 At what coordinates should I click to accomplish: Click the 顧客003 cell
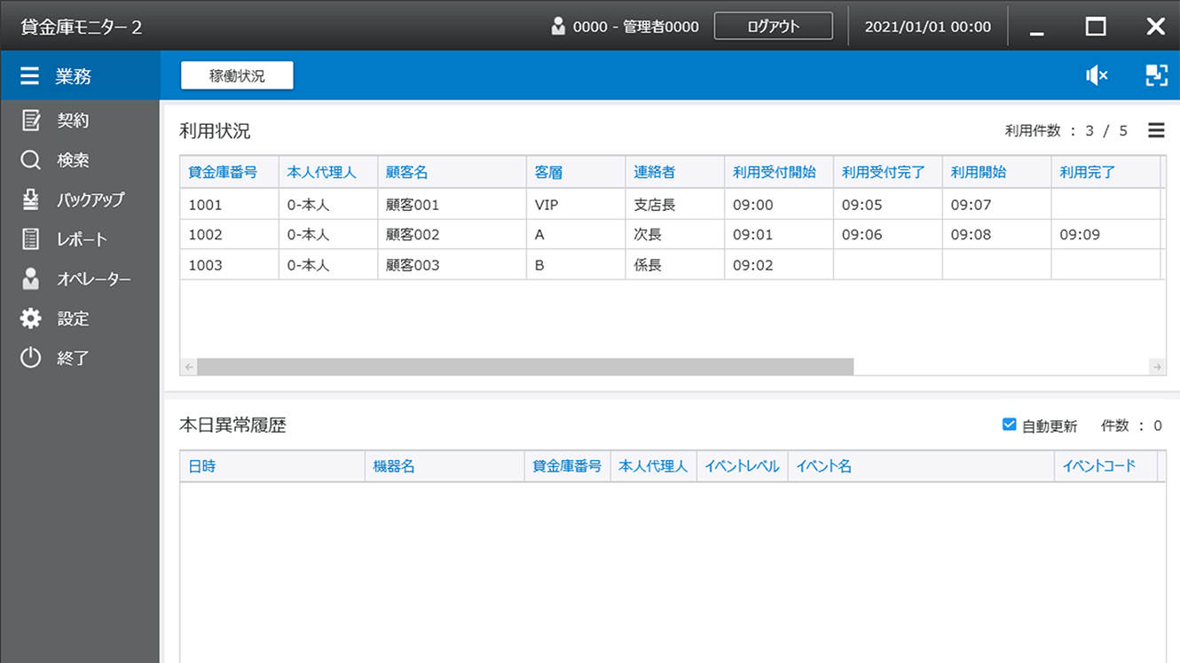(452, 265)
